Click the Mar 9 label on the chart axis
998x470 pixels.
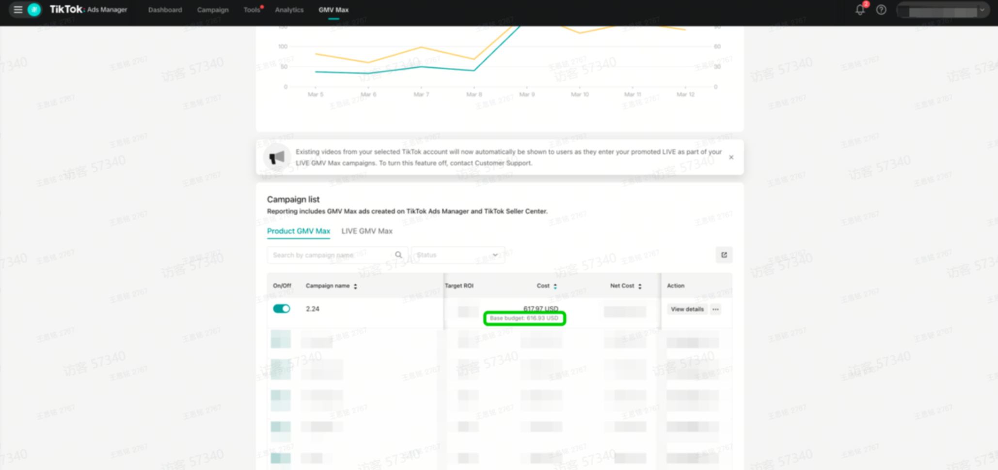[527, 94]
